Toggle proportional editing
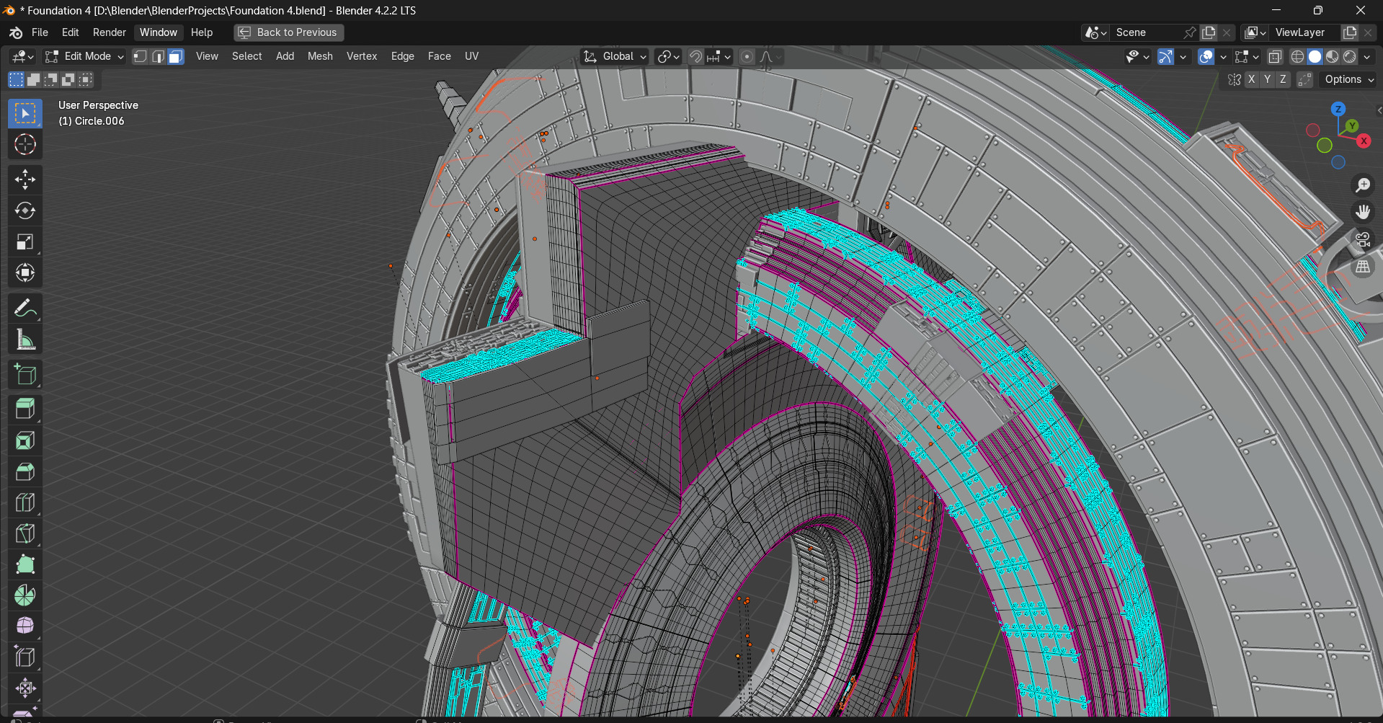Screen dimensions: 1383x723 [x=747, y=56]
